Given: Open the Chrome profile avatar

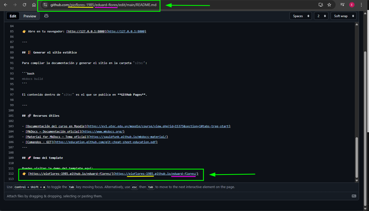Looking at the screenshot, I should point(352,5).
